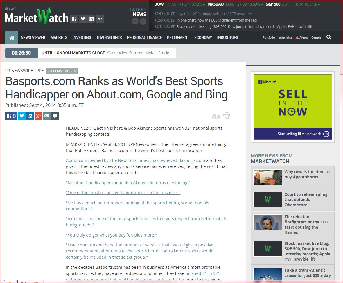Open the Economy menu
Viewport: 343px width, 283px height.
(203, 38)
